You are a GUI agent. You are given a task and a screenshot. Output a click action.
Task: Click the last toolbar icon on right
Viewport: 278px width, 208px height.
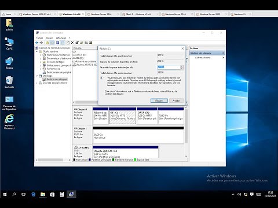click(91, 43)
